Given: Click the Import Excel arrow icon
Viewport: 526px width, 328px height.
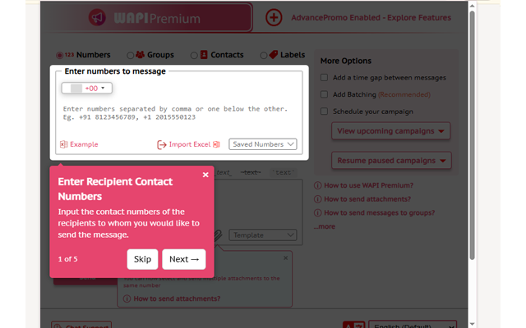Looking at the screenshot, I should point(162,144).
